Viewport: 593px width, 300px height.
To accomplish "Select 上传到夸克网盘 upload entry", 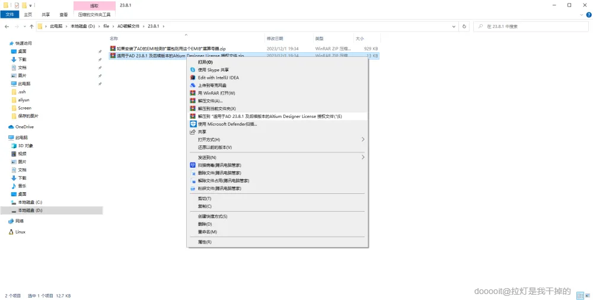I will point(277,85).
